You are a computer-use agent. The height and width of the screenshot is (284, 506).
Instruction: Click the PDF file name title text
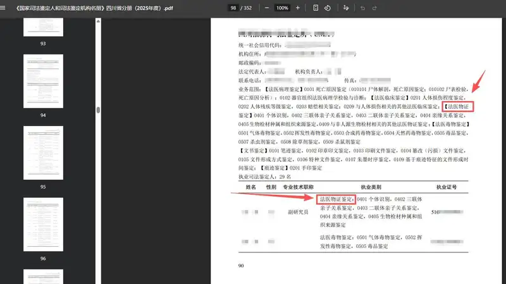point(94,8)
